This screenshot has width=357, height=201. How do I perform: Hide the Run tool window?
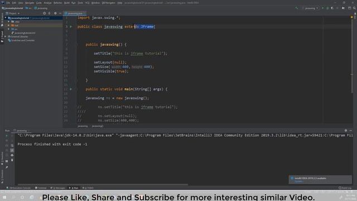point(351,131)
